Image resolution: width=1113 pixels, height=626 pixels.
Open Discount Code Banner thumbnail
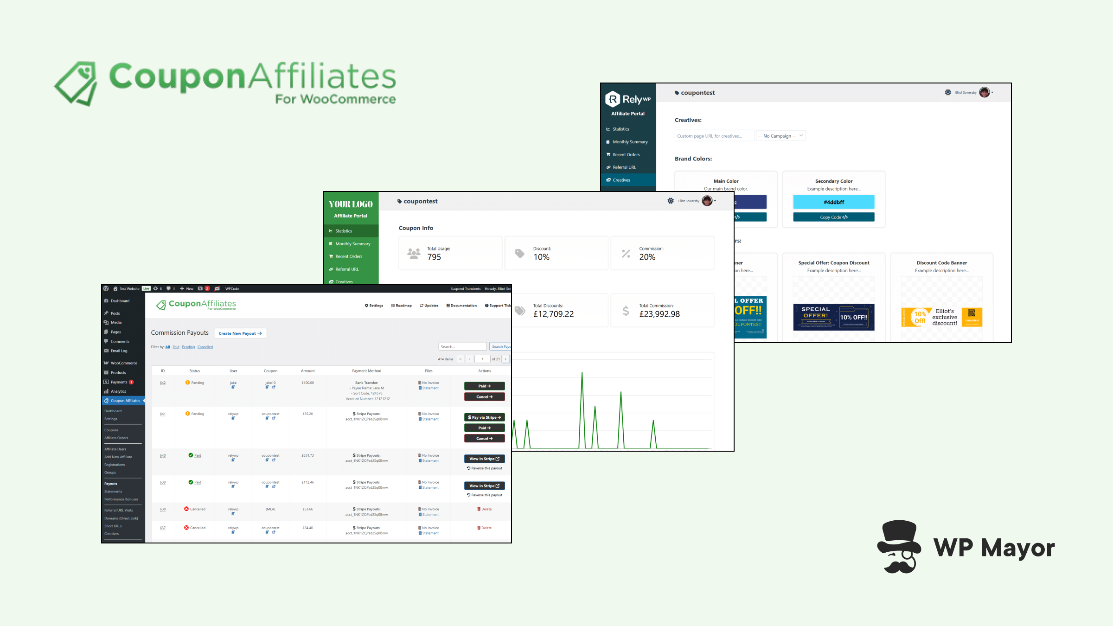942,317
